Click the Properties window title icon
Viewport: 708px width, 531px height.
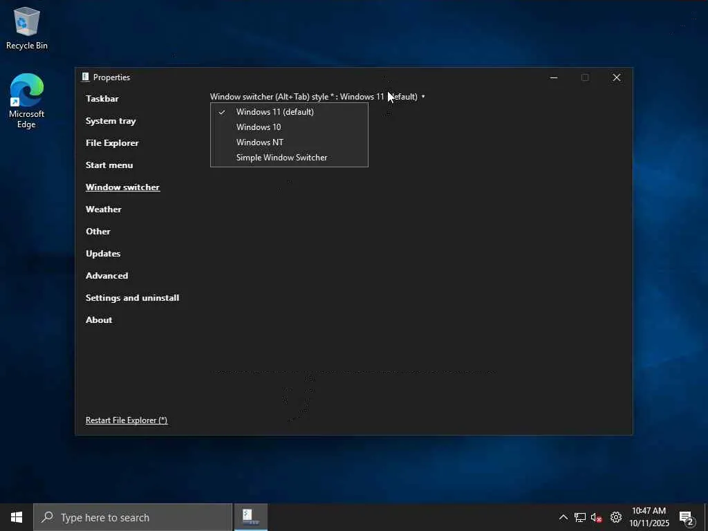pos(85,77)
